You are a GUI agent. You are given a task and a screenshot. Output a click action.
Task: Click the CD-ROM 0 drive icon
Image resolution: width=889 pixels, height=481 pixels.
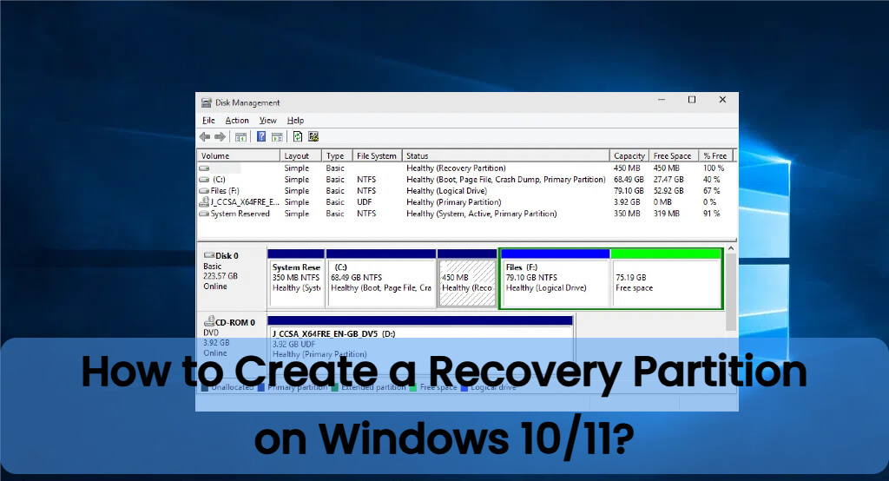[x=208, y=321]
